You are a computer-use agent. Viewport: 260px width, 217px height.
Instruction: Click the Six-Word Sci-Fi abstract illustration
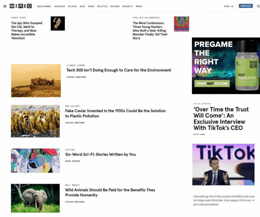click(35, 161)
